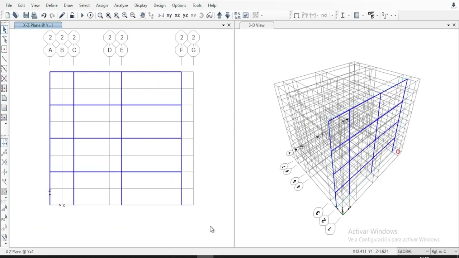Switch to xz plane view
Screen dimensions: 459x258
click(x=177, y=15)
